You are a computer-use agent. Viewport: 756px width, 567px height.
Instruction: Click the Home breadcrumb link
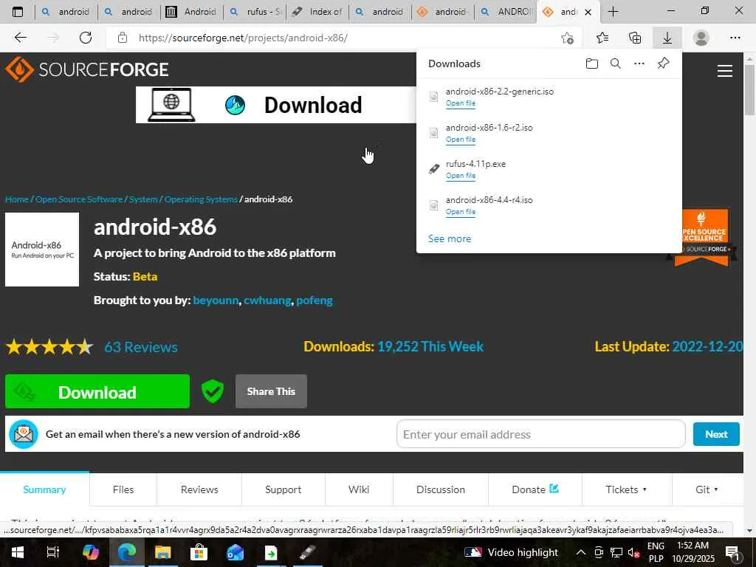tap(17, 199)
